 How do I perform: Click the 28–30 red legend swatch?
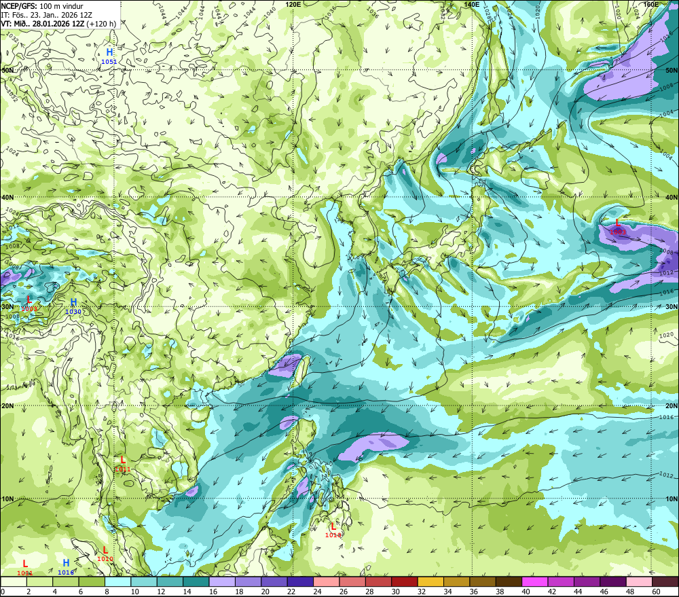(378, 582)
